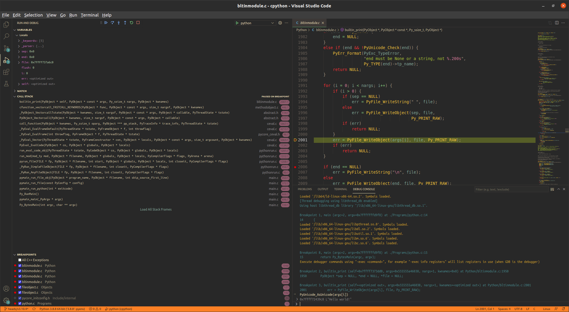Split the editor to the right
Viewport: 569px width, 312px height.
point(557,23)
